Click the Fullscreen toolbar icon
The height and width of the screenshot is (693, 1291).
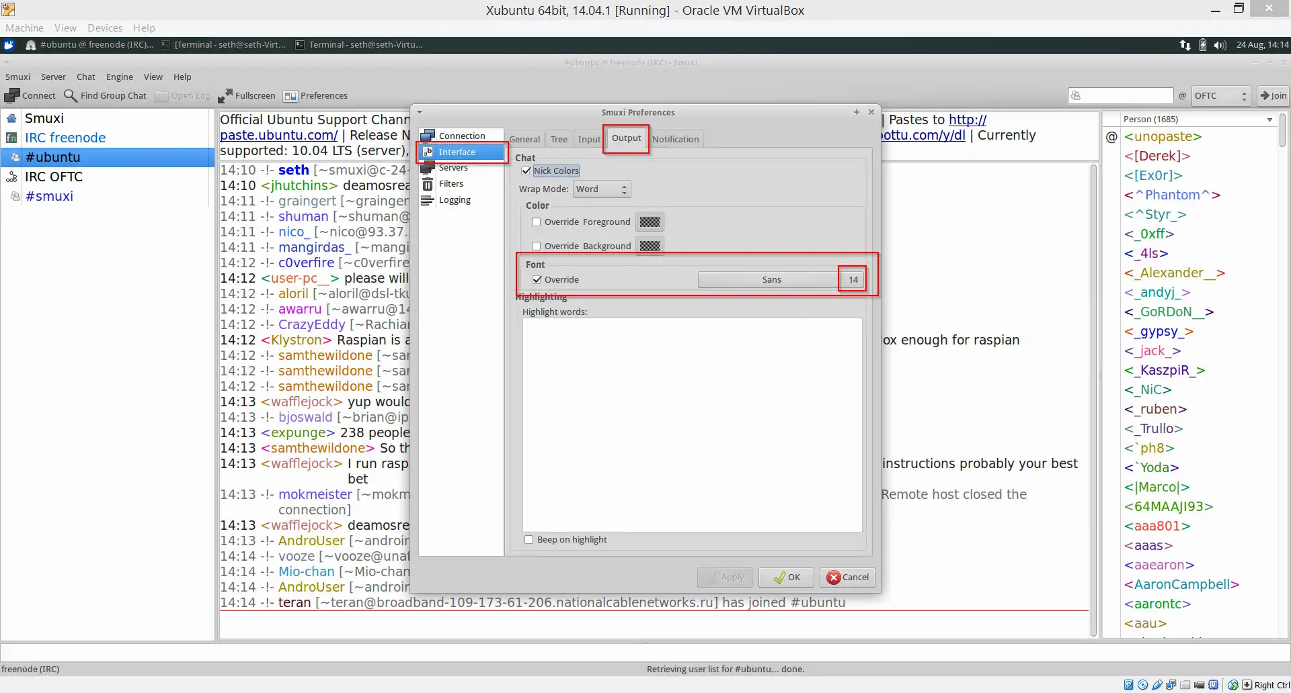(x=225, y=95)
